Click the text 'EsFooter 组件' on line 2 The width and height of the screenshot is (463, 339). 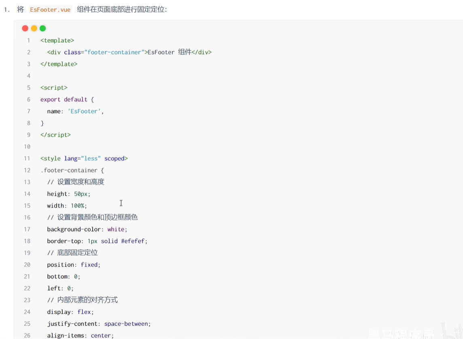170,52
